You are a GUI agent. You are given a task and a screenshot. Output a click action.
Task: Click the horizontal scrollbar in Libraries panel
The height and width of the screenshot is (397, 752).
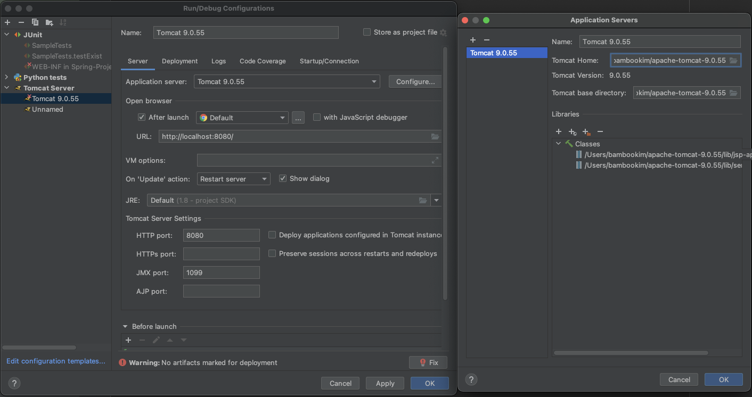pos(631,353)
